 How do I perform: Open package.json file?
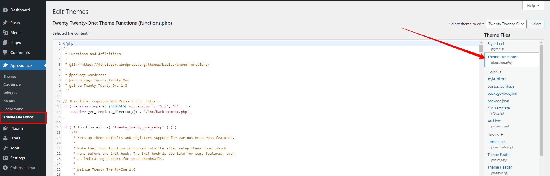click(x=498, y=101)
